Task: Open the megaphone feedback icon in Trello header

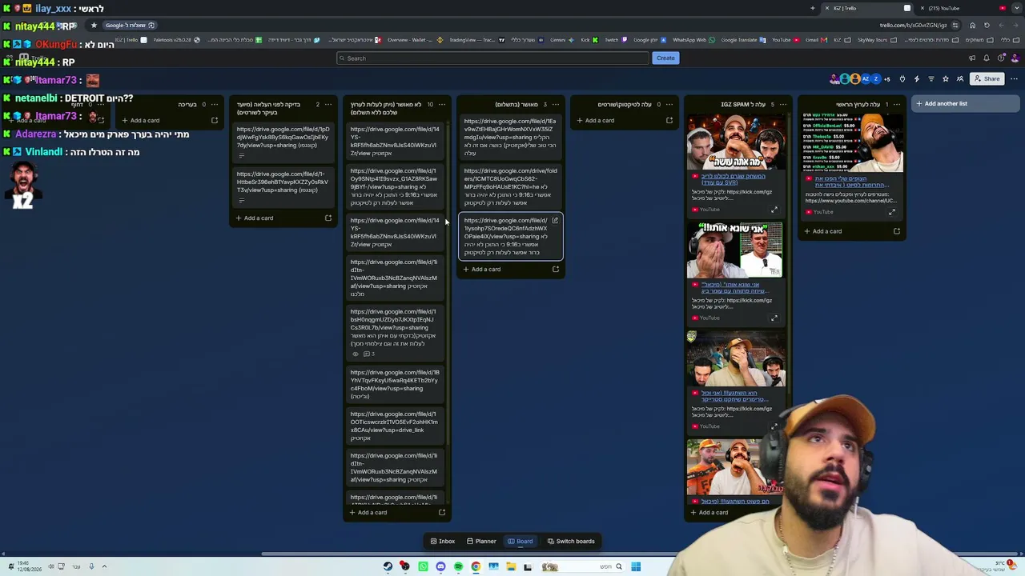Action: 972,58
